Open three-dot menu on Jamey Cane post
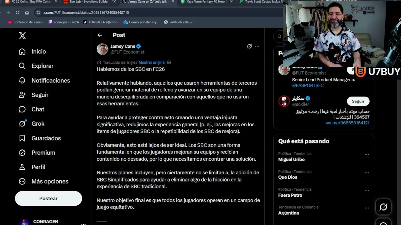 (257, 46)
